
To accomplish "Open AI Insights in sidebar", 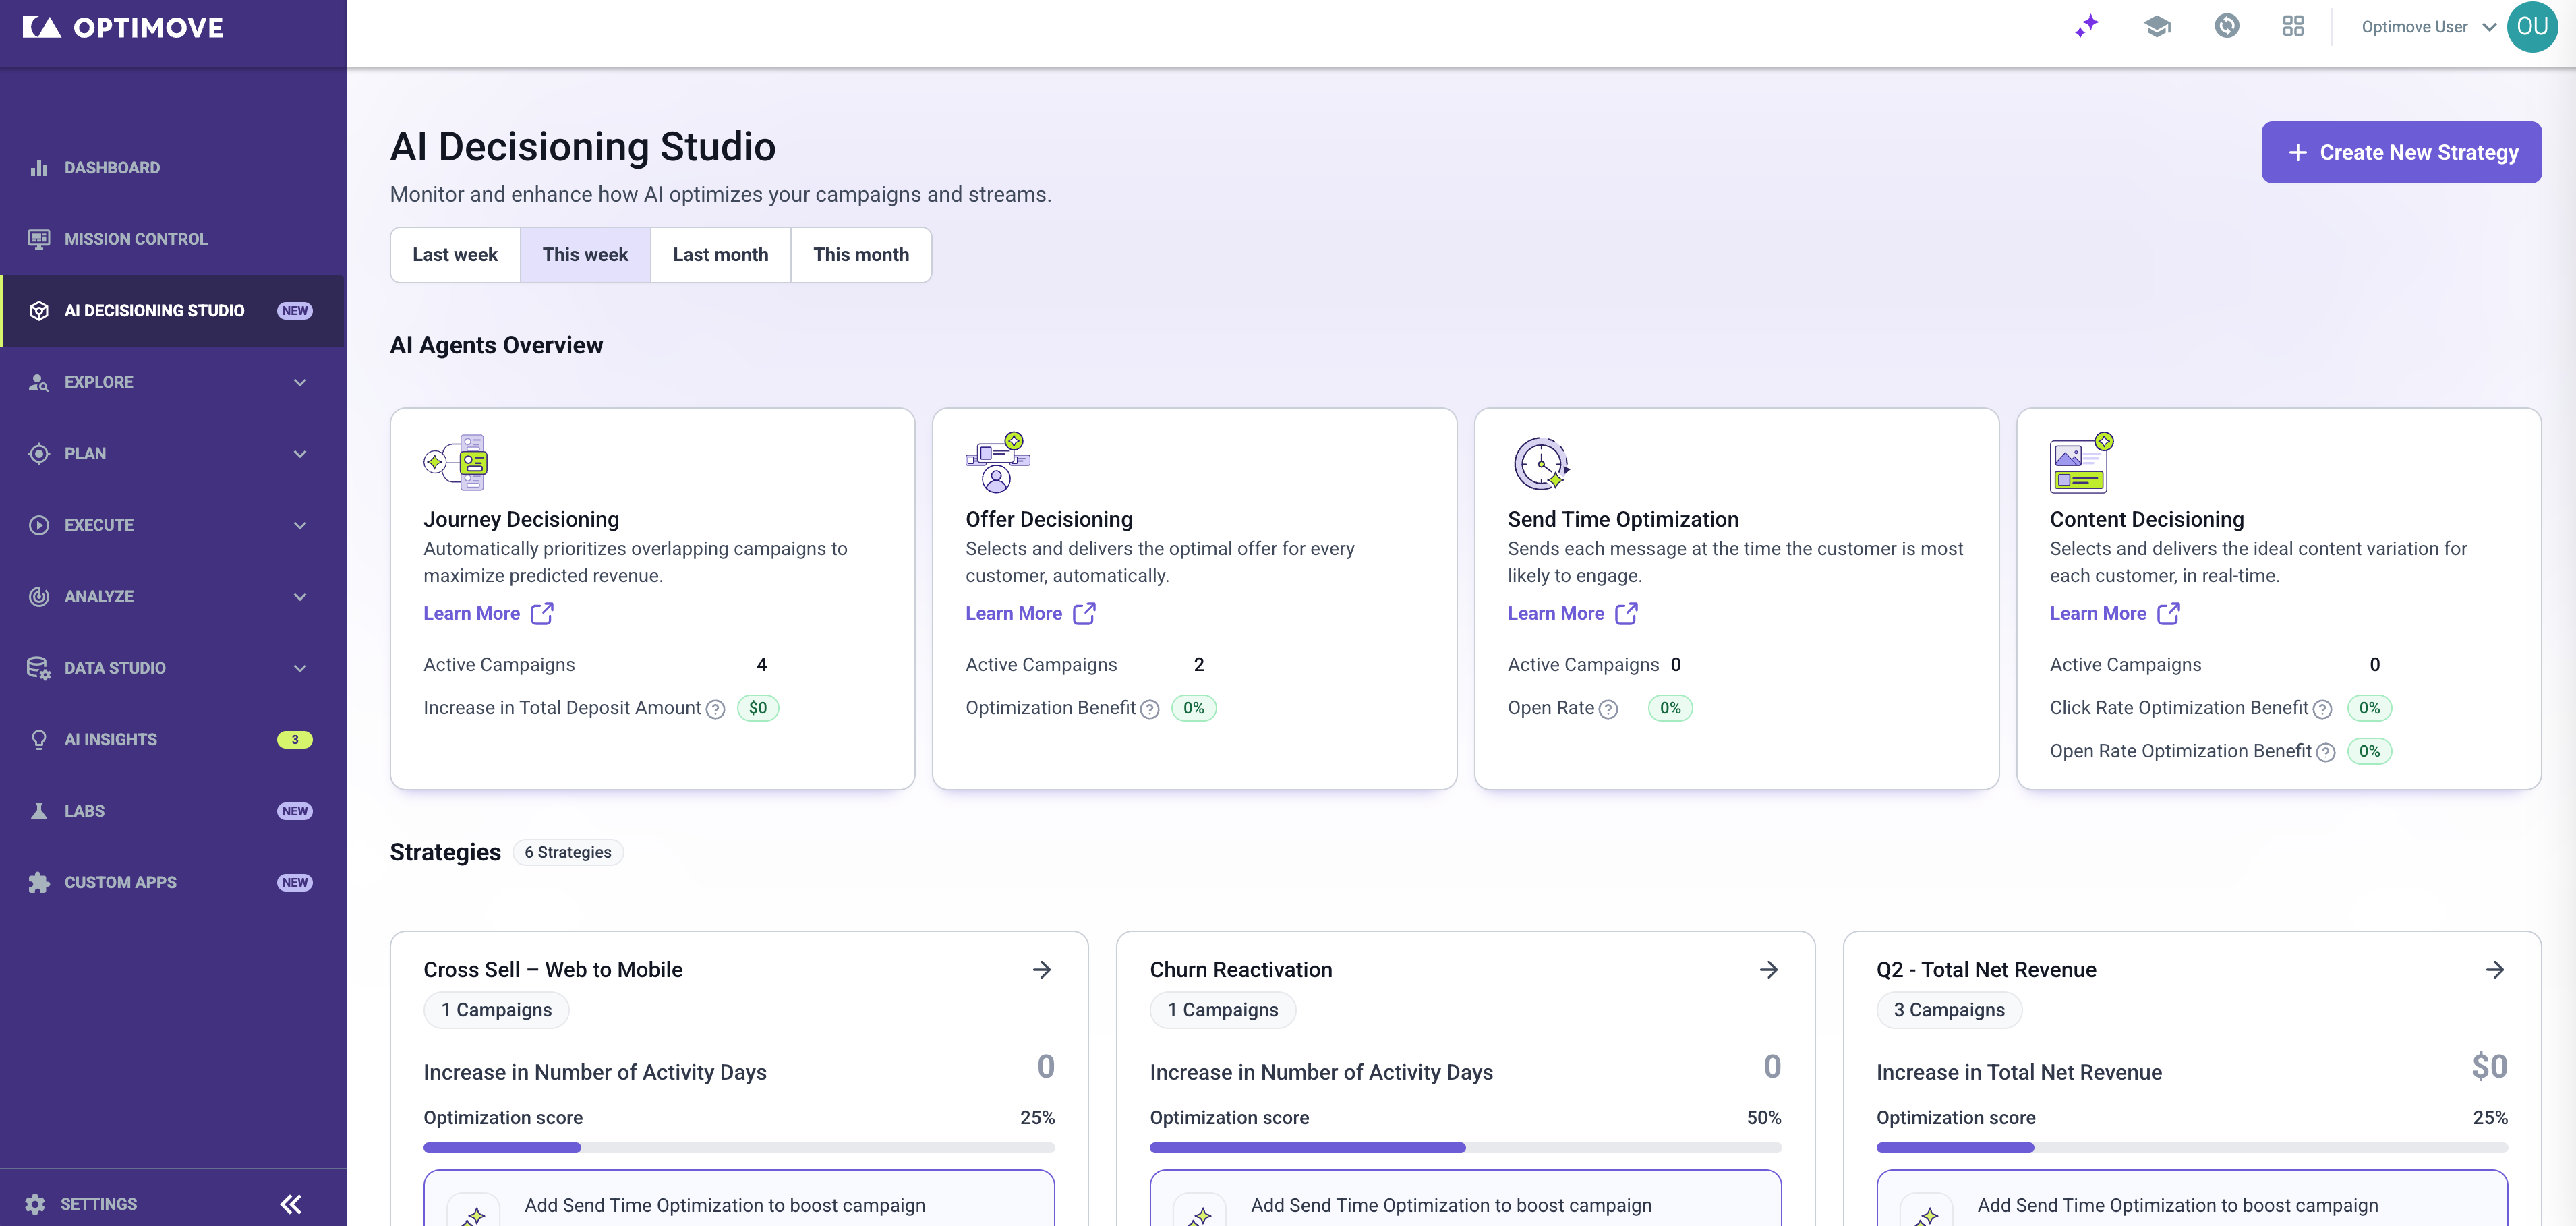I will click(172, 740).
